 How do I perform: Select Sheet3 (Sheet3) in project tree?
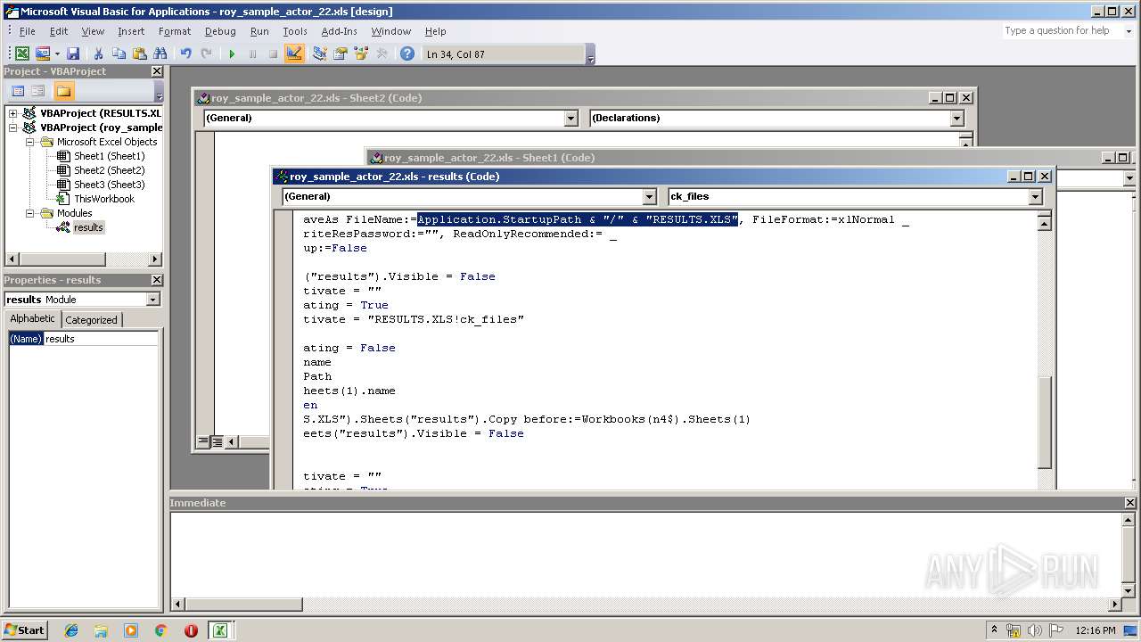tap(109, 185)
